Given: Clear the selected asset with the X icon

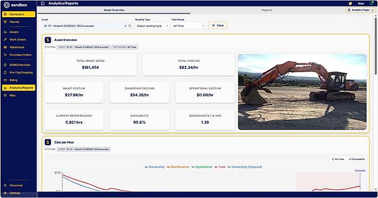Looking at the screenshot, I should point(125,26).
